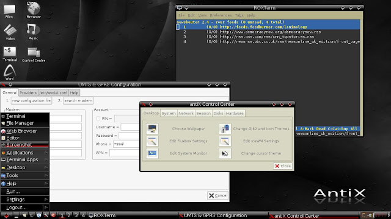The width and height of the screenshot is (391, 219).
Task: Click the removable device tray icon
Action: click(x=364, y=215)
